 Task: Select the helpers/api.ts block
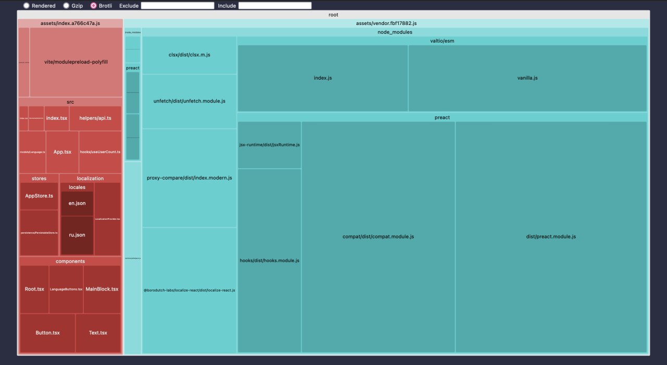(95, 118)
